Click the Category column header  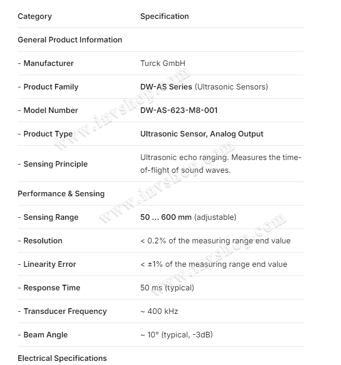[35, 16]
